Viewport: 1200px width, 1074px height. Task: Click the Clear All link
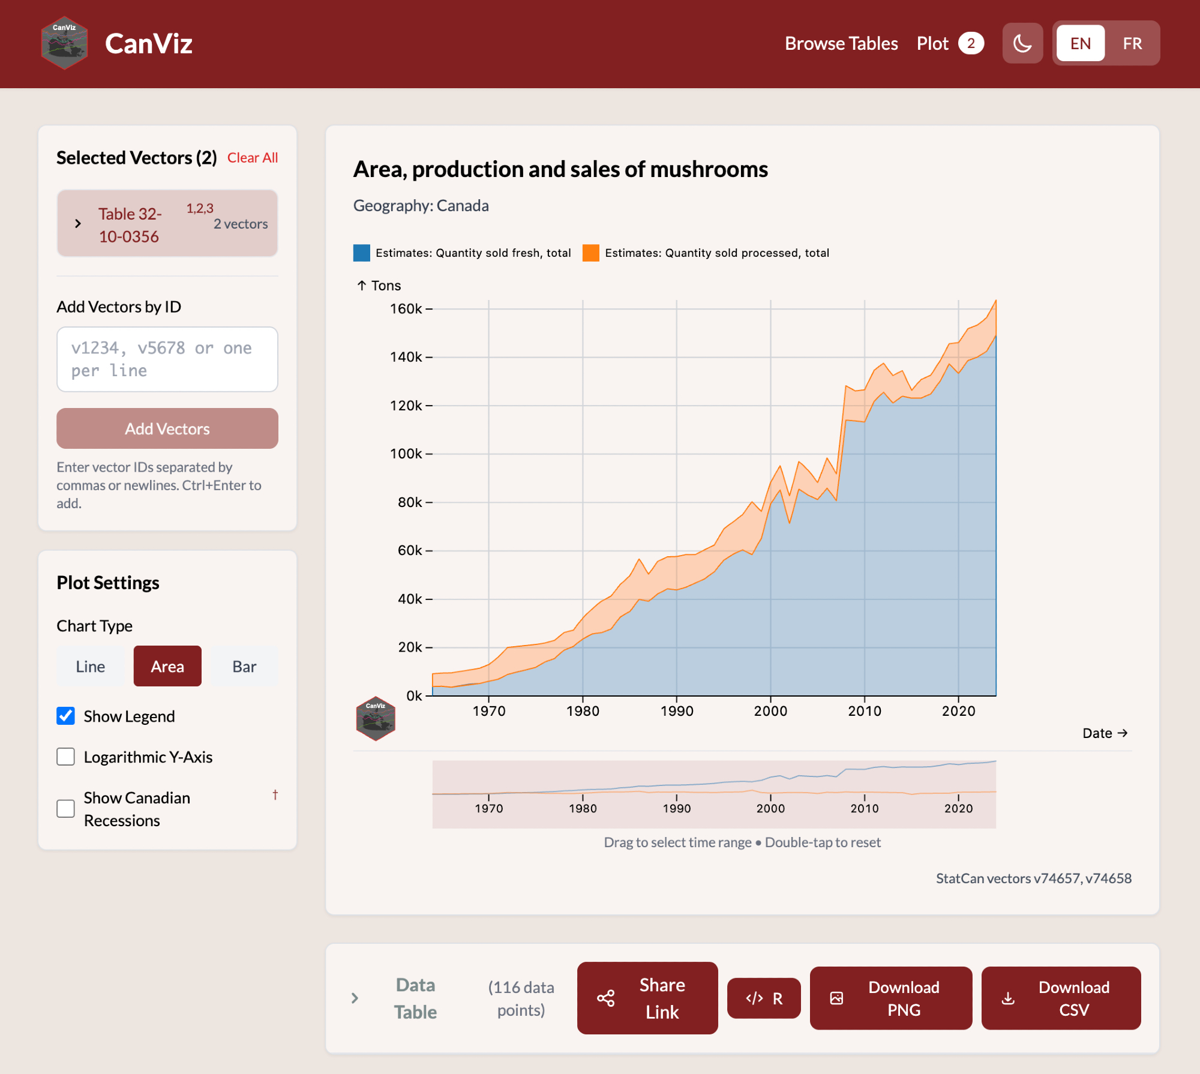[x=252, y=158]
